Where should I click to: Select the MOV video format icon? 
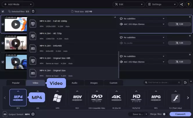(77, 98)
